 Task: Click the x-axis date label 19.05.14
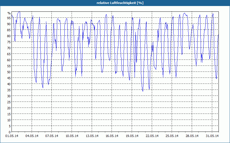[x=132, y=136]
